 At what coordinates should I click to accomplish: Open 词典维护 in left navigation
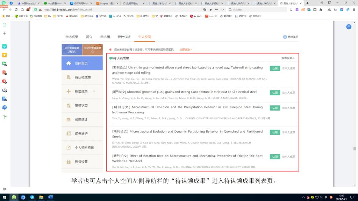[x=82, y=134]
